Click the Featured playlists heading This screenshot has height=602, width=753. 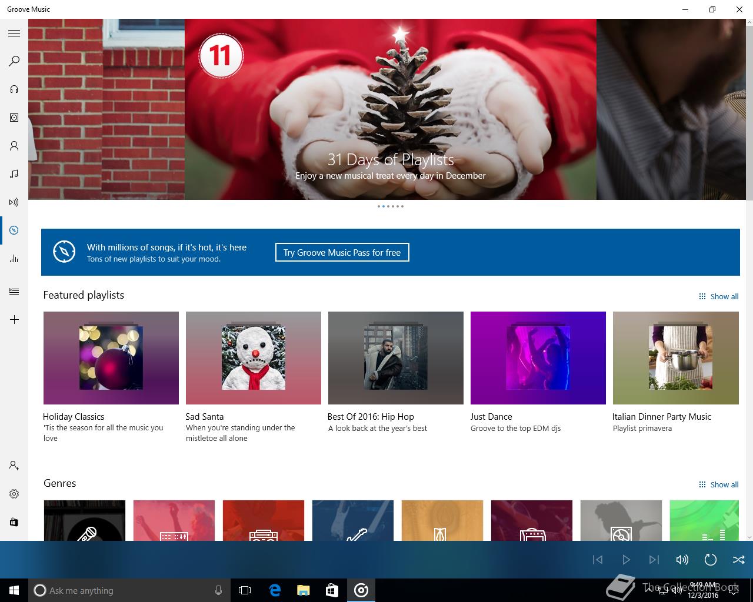coord(84,295)
